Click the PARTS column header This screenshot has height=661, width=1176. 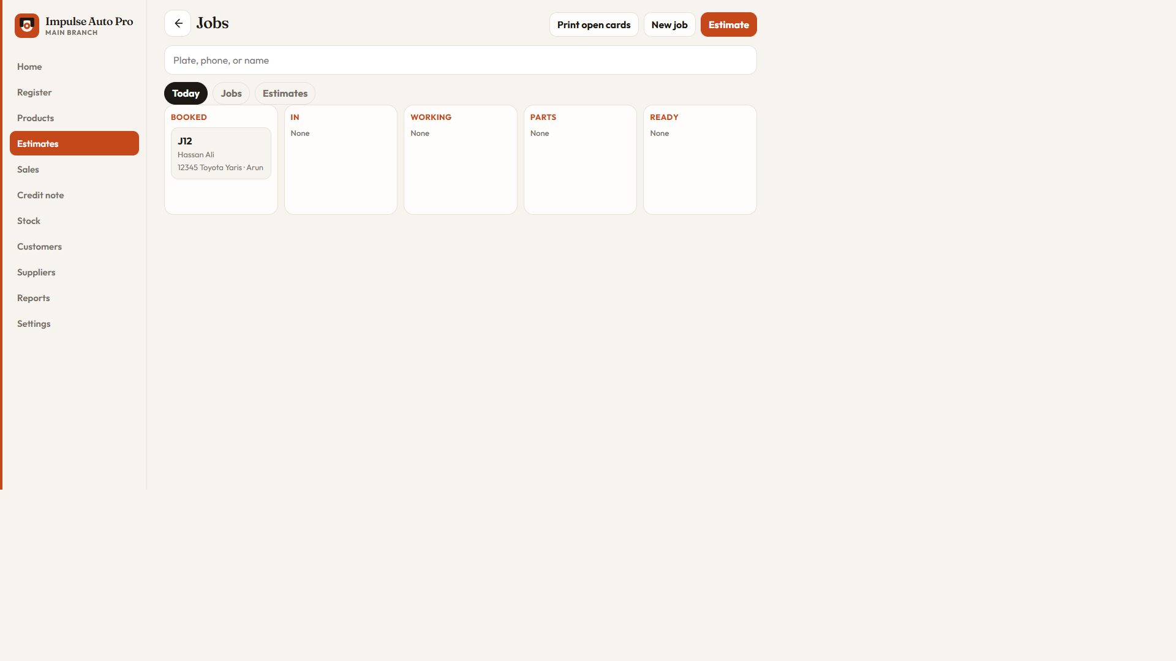click(x=543, y=117)
